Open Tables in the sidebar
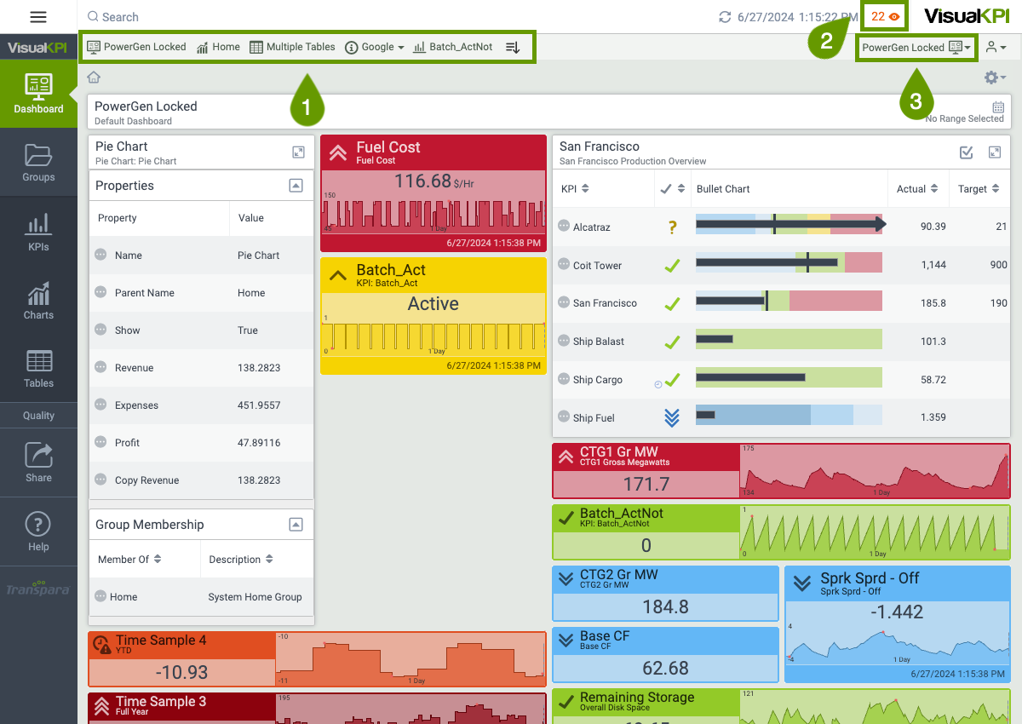The image size is (1022, 724). [x=38, y=369]
